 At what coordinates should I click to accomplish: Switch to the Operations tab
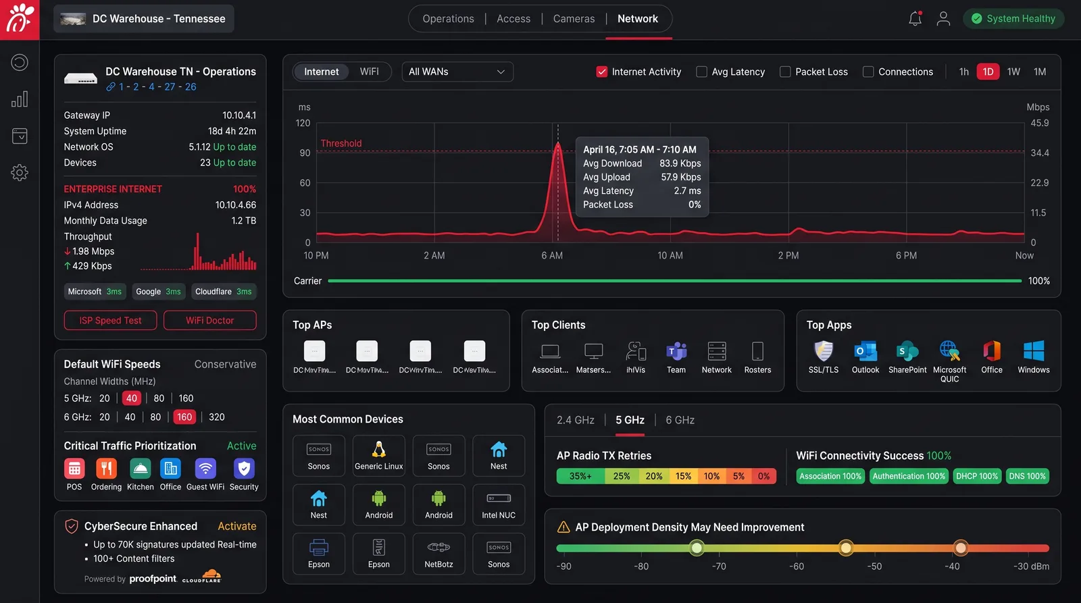click(448, 19)
